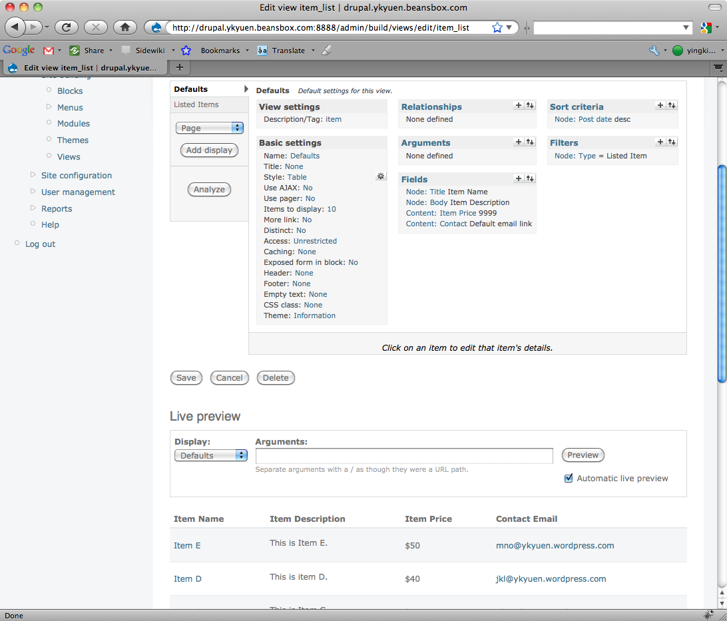This screenshot has width=727, height=621.
Task: Click the rearrange icon in Filters section
Action: [x=672, y=142]
